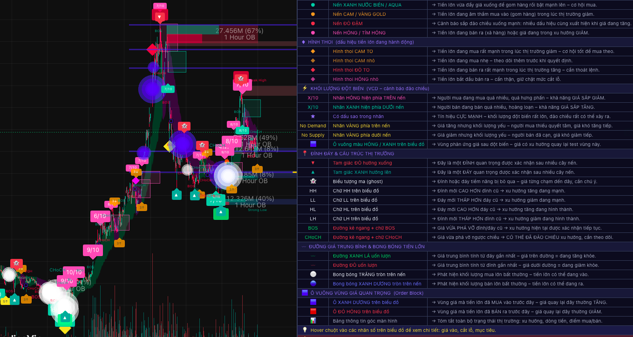Click the LL cell in the legend
633x337 pixels.
(313, 200)
